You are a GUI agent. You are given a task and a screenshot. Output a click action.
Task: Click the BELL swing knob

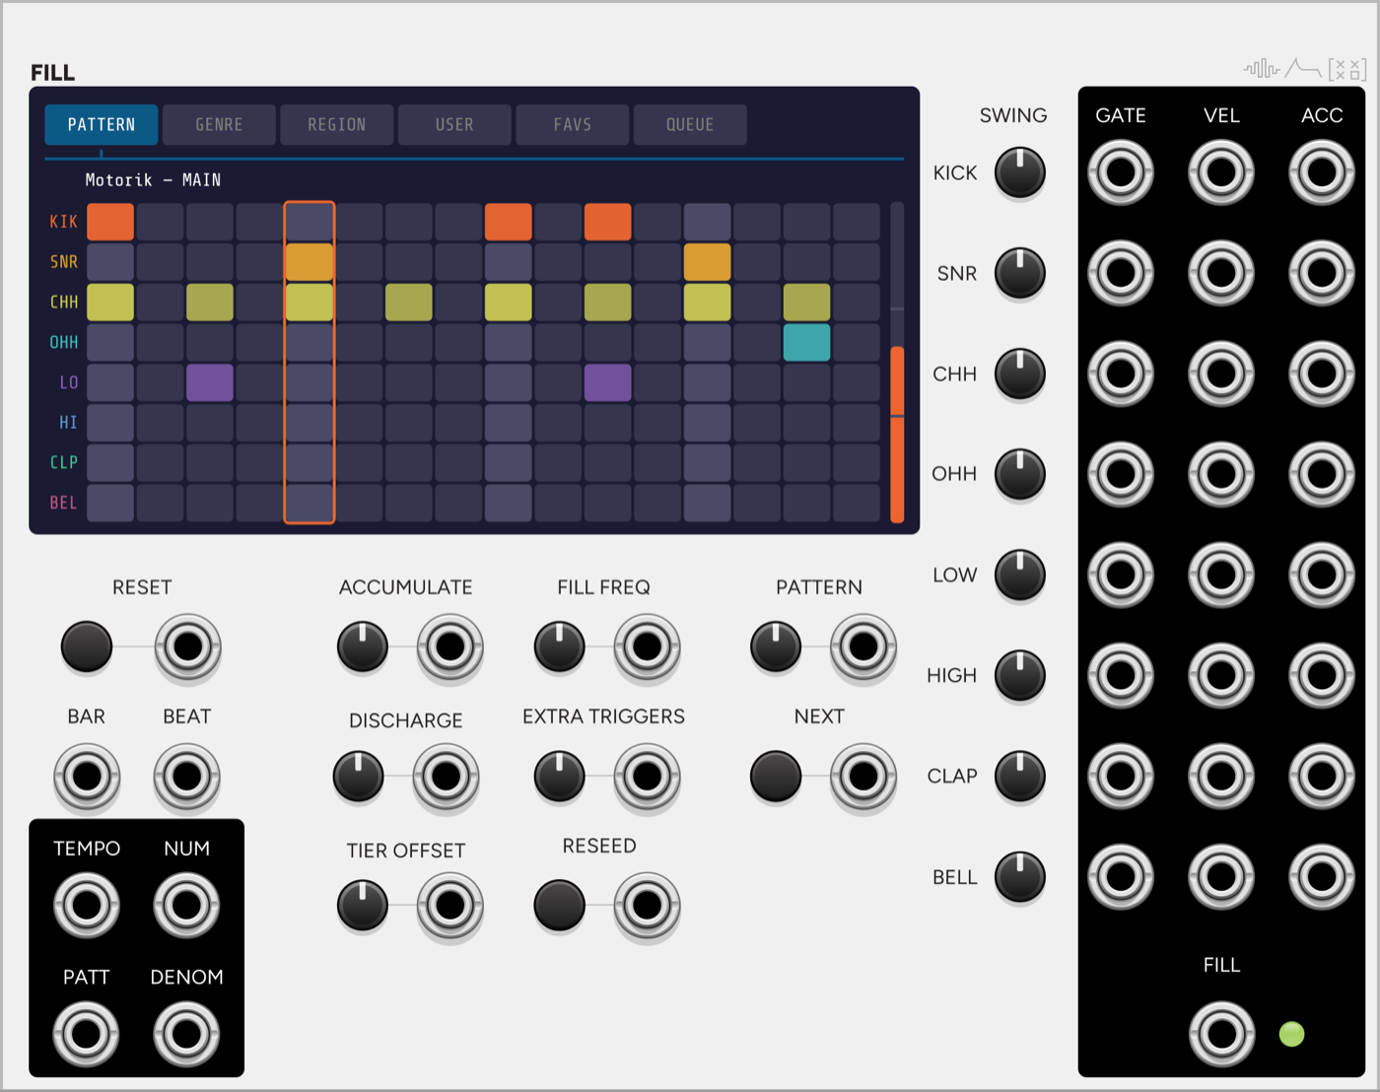click(1020, 876)
